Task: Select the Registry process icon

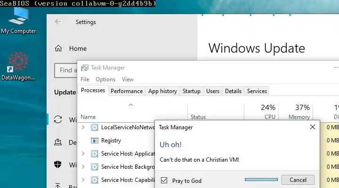Action: click(94, 141)
